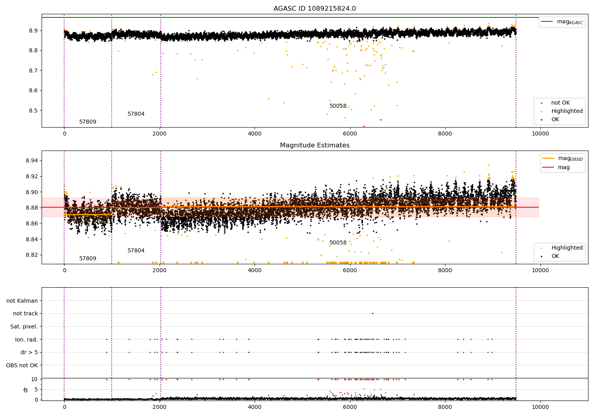594x416 pixels.
Task: Click the 8.84 y-axis tick label
Action: coord(32,240)
